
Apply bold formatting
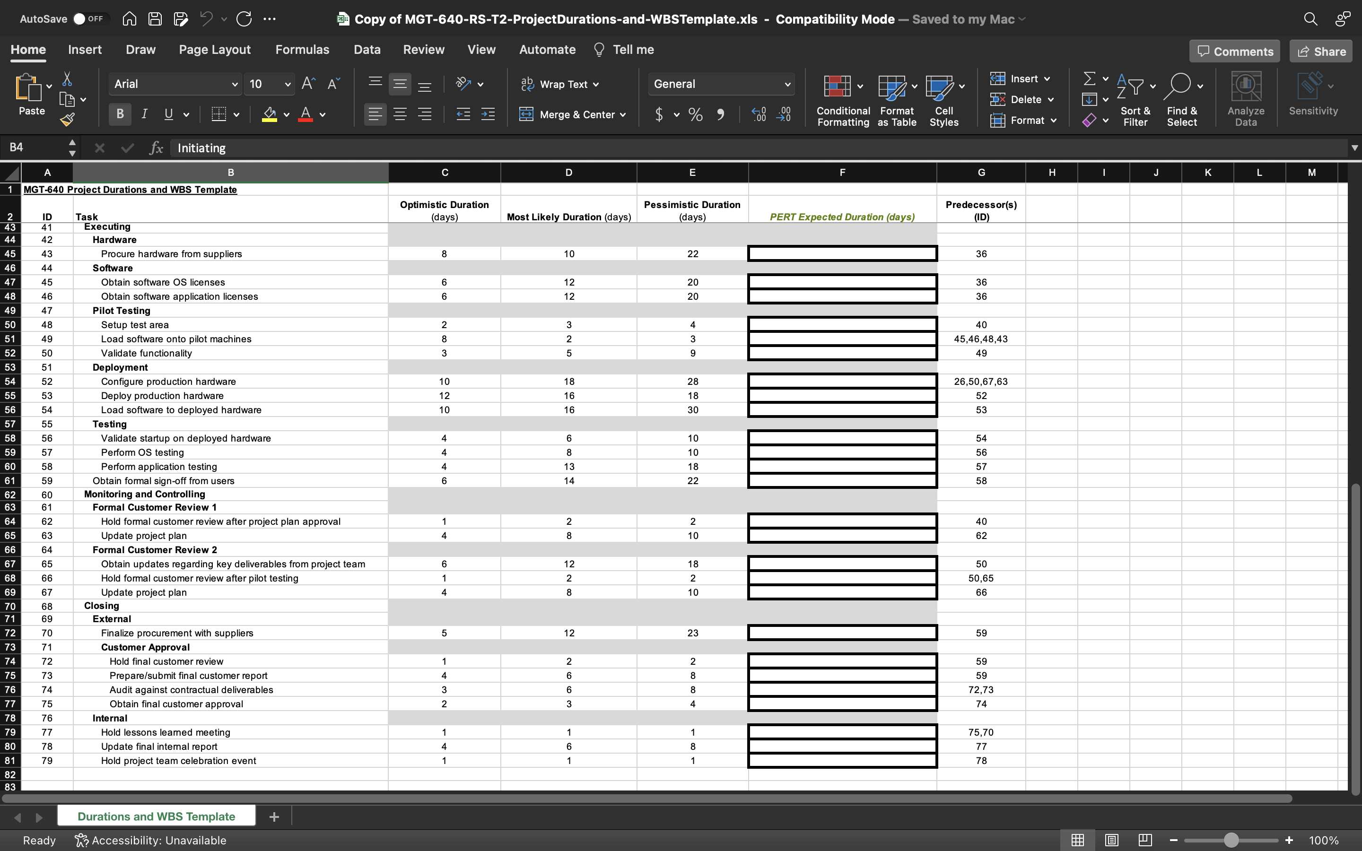point(119,114)
